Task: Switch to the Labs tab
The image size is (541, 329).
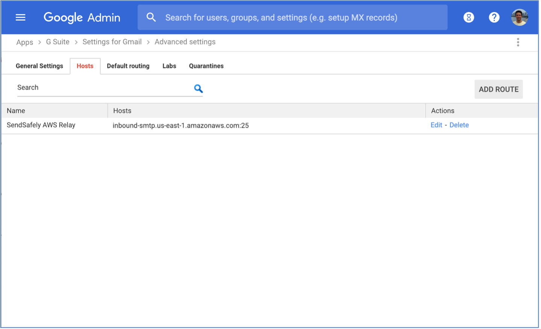Action: click(169, 66)
